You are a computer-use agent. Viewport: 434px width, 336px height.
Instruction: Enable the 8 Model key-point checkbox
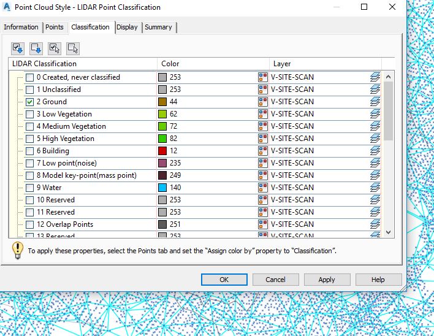pos(29,175)
